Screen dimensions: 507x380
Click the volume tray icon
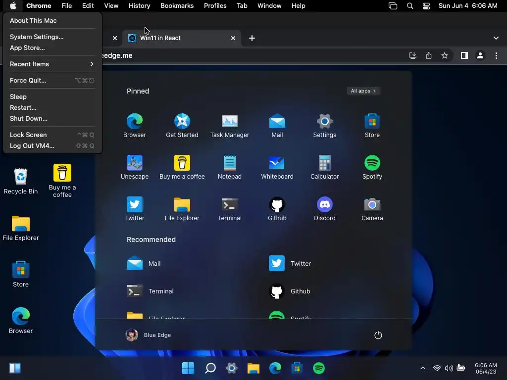pyautogui.click(x=449, y=368)
